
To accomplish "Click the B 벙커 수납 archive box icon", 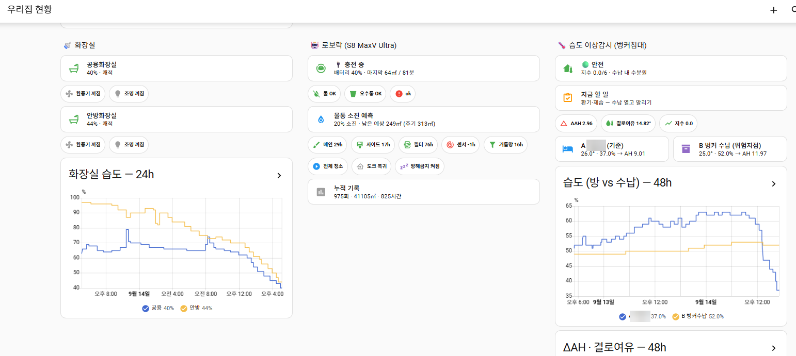I will click(686, 149).
